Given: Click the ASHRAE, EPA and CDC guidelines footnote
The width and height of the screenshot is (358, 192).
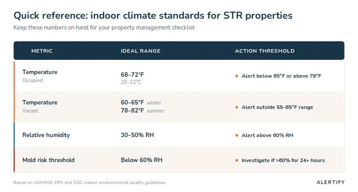Looking at the screenshot, I should tap(89, 183).
